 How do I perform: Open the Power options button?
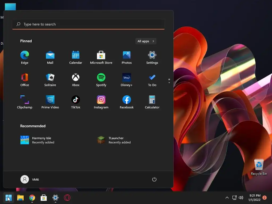154,179
